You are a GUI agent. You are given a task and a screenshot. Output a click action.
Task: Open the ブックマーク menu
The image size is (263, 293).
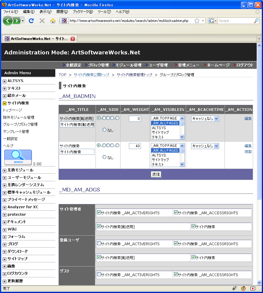pos(83,12)
